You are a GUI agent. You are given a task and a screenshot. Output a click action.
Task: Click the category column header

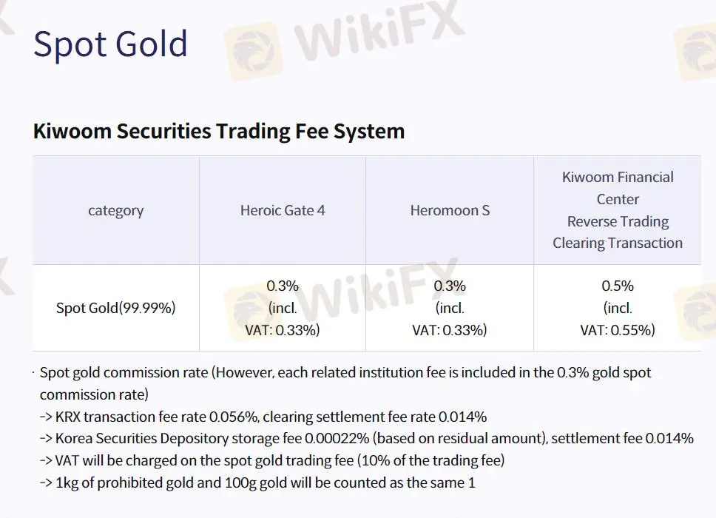coord(115,211)
